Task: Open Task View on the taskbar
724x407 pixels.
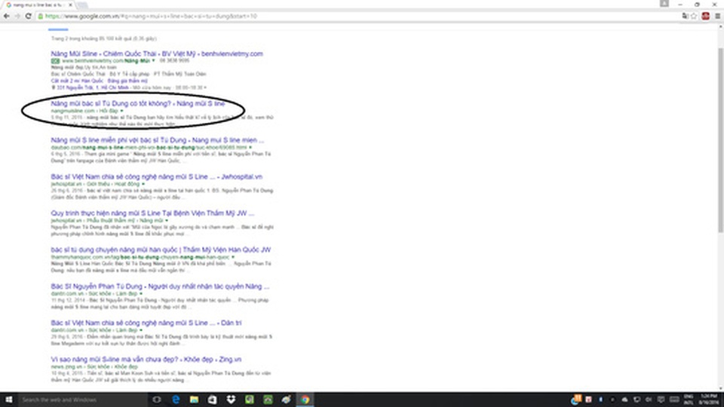Action: (x=157, y=399)
